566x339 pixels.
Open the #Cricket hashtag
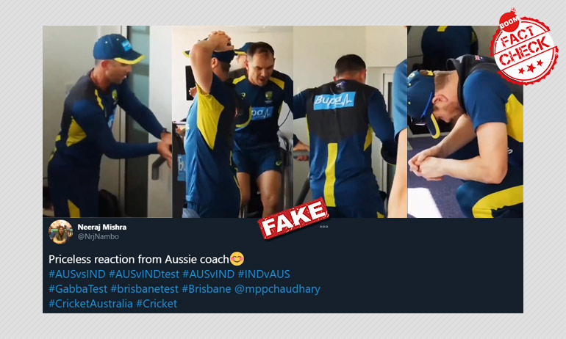point(157,304)
